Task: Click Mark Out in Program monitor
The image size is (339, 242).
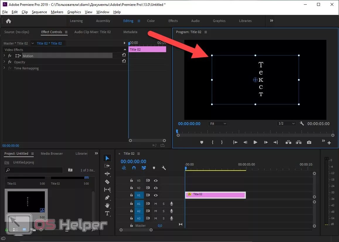Action: point(222,142)
